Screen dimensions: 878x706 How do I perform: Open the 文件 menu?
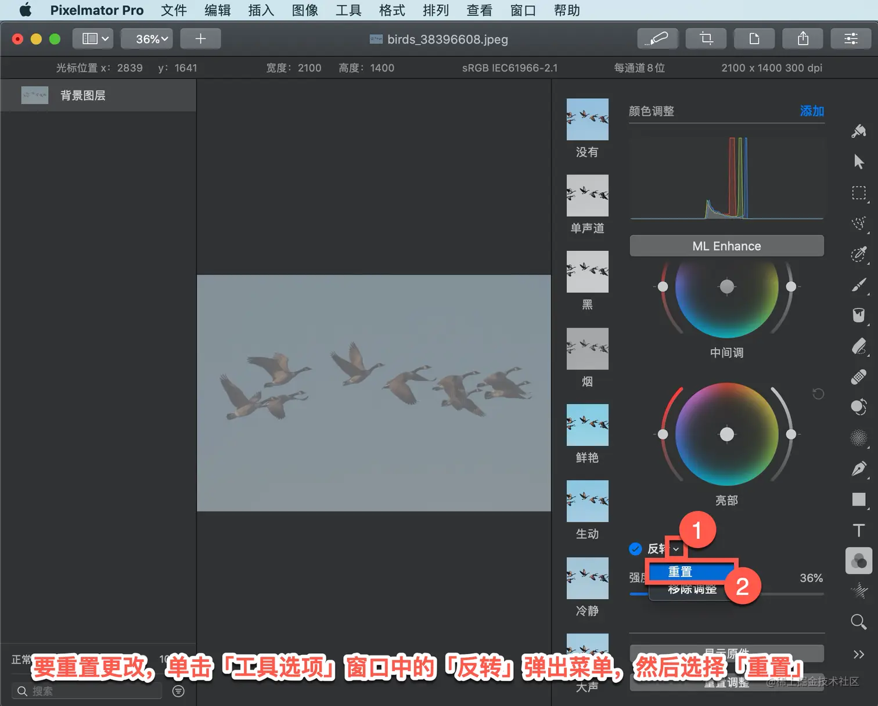pyautogui.click(x=174, y=10)
